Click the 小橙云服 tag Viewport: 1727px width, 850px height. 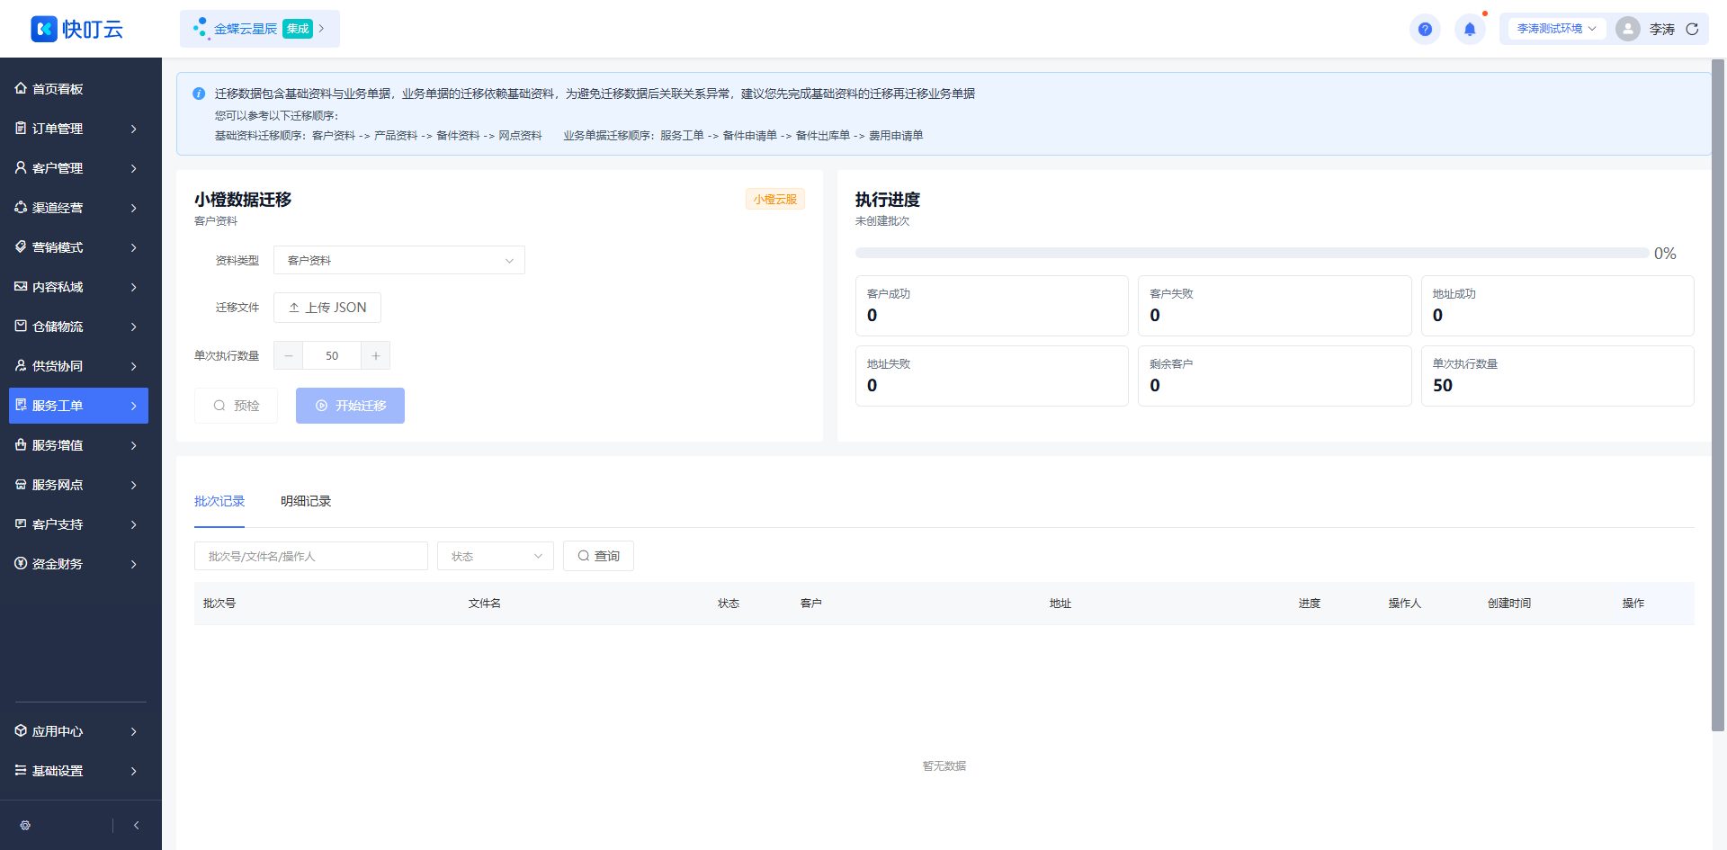pyautogui.click(x=775, y=200)
